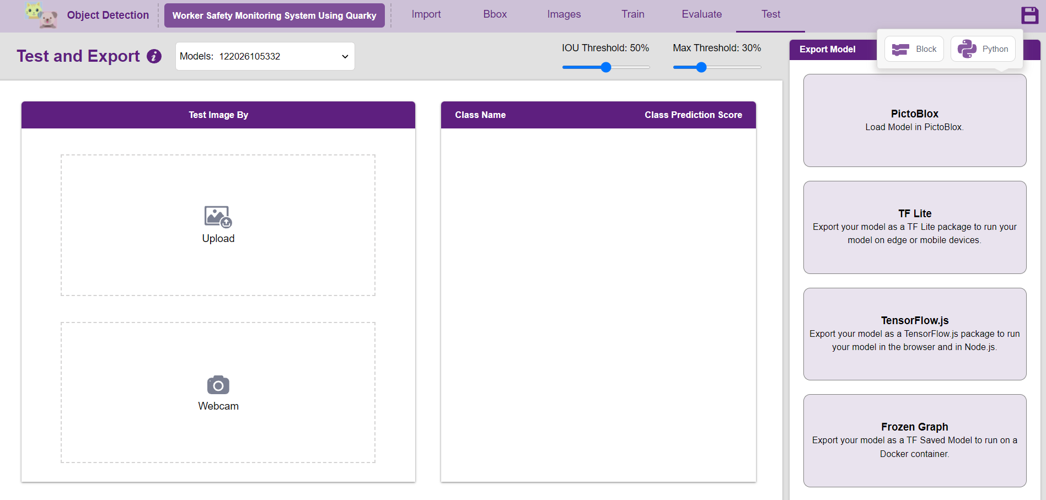This screenshot has height=500, width=1046.
Task: Export model as TensorFlow.js package
Action: point(915,334)
